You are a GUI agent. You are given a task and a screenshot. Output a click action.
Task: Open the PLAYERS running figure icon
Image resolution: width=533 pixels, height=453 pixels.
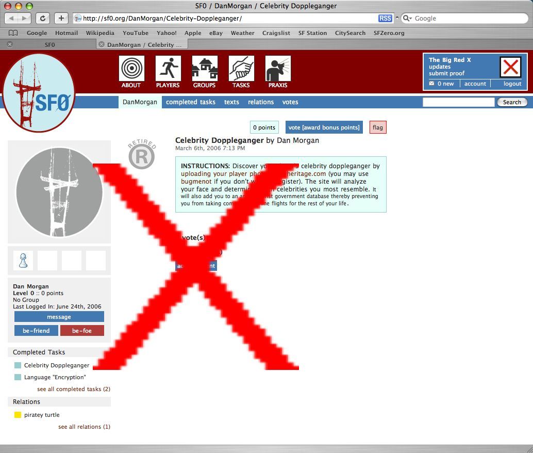[168, 69]
